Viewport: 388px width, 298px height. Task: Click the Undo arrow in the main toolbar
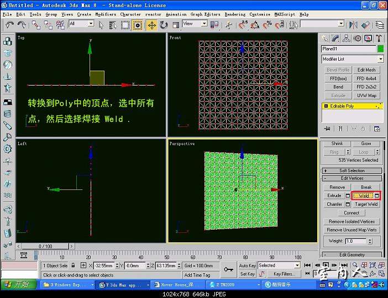(9, 25)
